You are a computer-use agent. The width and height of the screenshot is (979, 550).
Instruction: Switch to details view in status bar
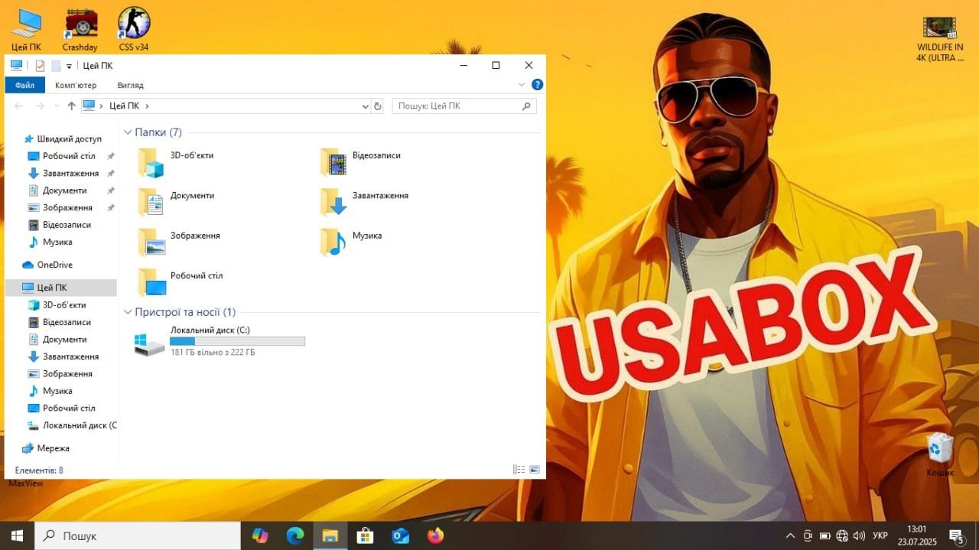point(519,469)
